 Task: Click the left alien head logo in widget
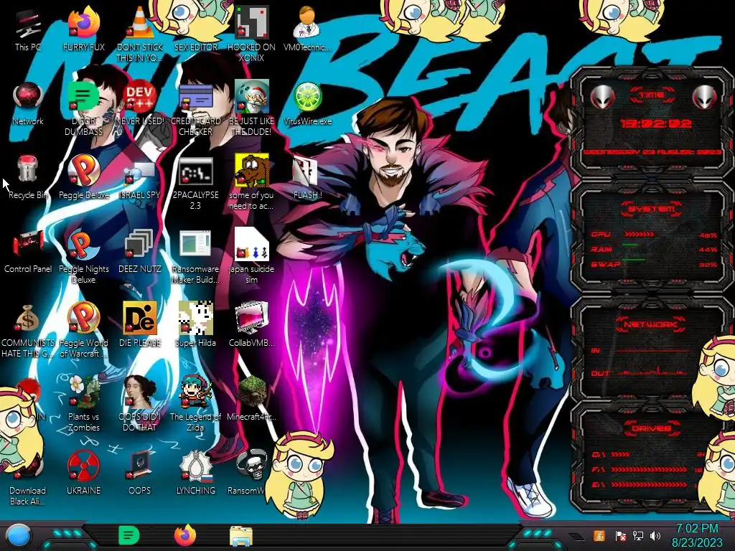[602, 97]
